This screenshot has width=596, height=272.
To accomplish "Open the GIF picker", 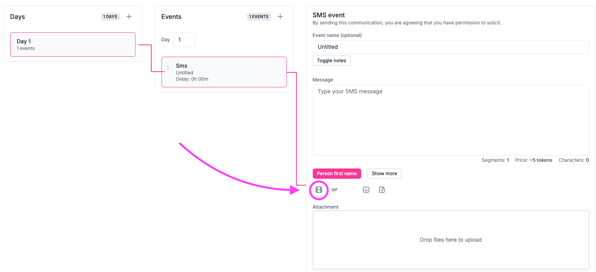I will [334, 190].
